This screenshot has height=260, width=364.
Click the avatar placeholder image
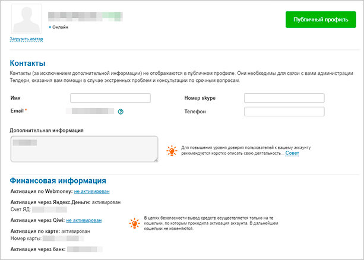pyautogui.click(x=26, y=18)
